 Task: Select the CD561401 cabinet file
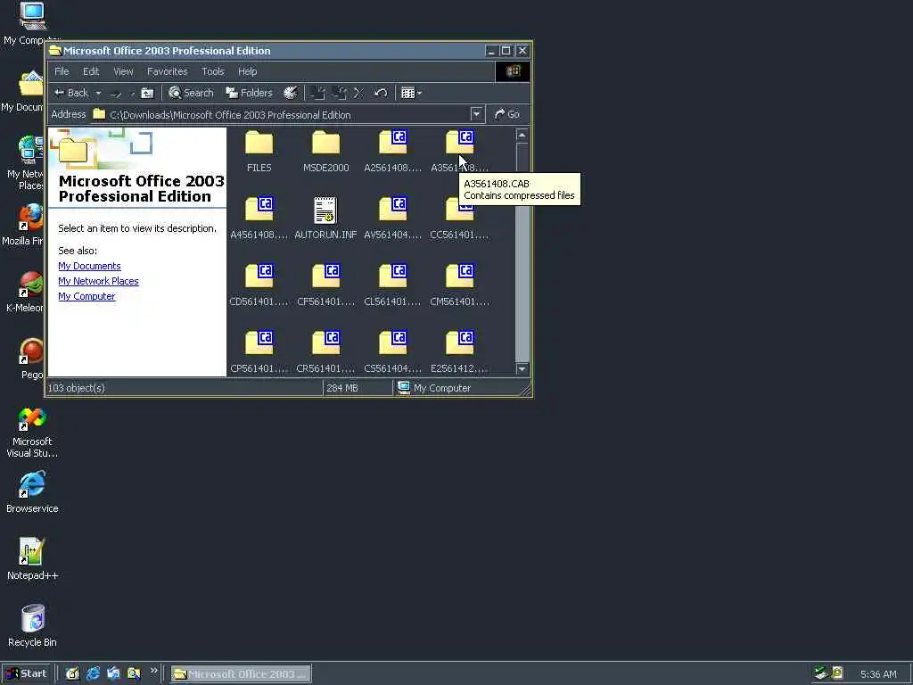pos(259,285)
